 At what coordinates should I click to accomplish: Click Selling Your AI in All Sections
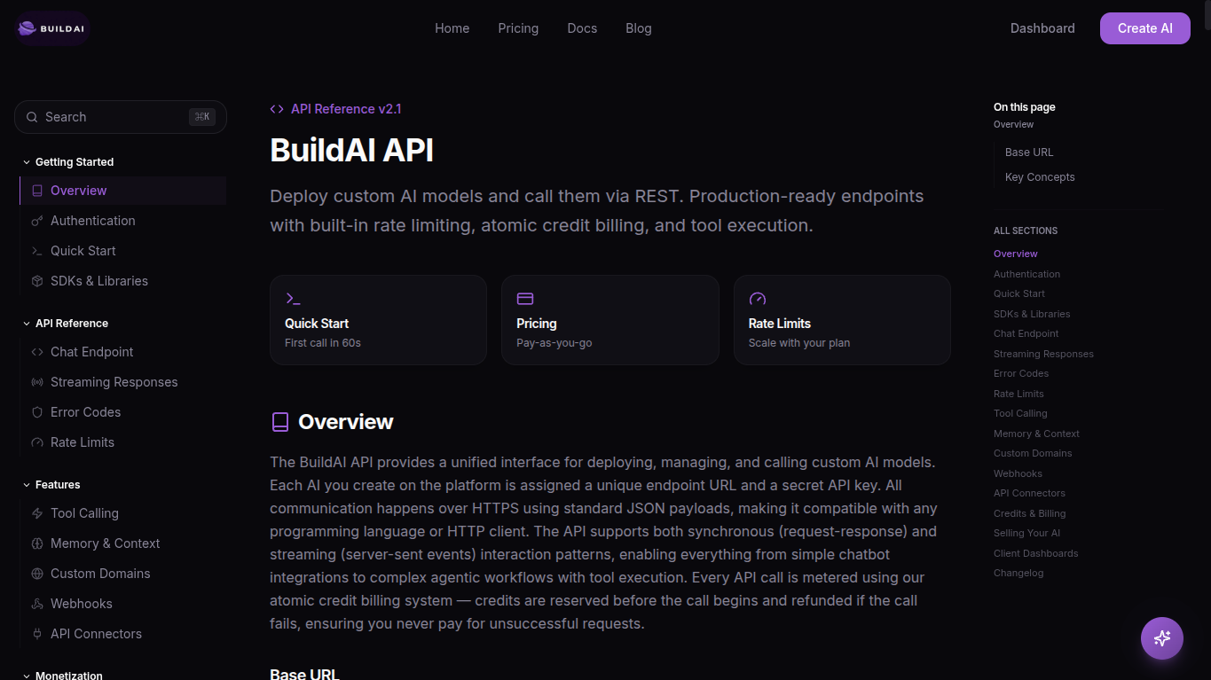pyautogui.click(x=1026, y=533)
